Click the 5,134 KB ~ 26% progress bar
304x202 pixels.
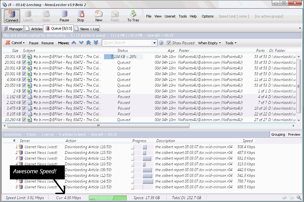124,57
